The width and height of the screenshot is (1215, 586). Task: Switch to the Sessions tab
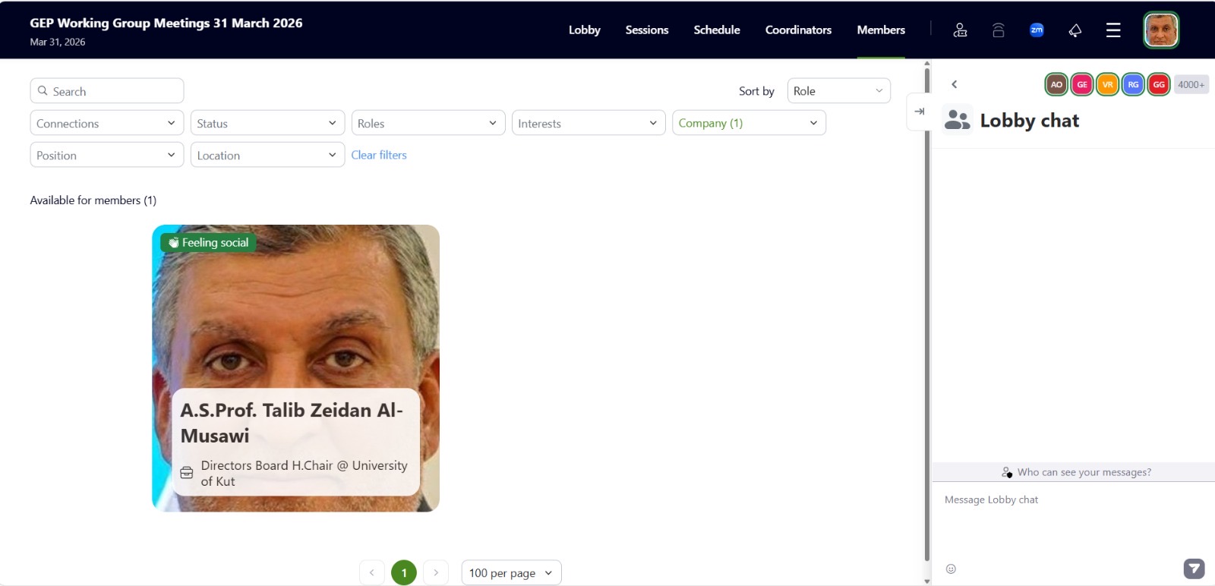(647, 30)
